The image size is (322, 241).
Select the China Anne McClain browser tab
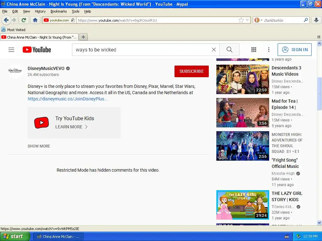[39, 37]
